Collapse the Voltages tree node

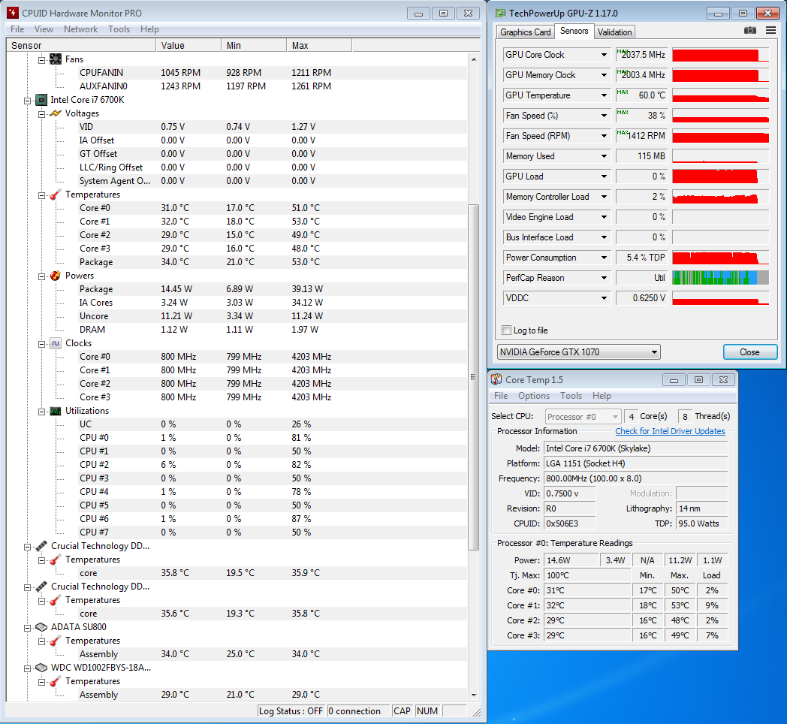coord(41,114)
